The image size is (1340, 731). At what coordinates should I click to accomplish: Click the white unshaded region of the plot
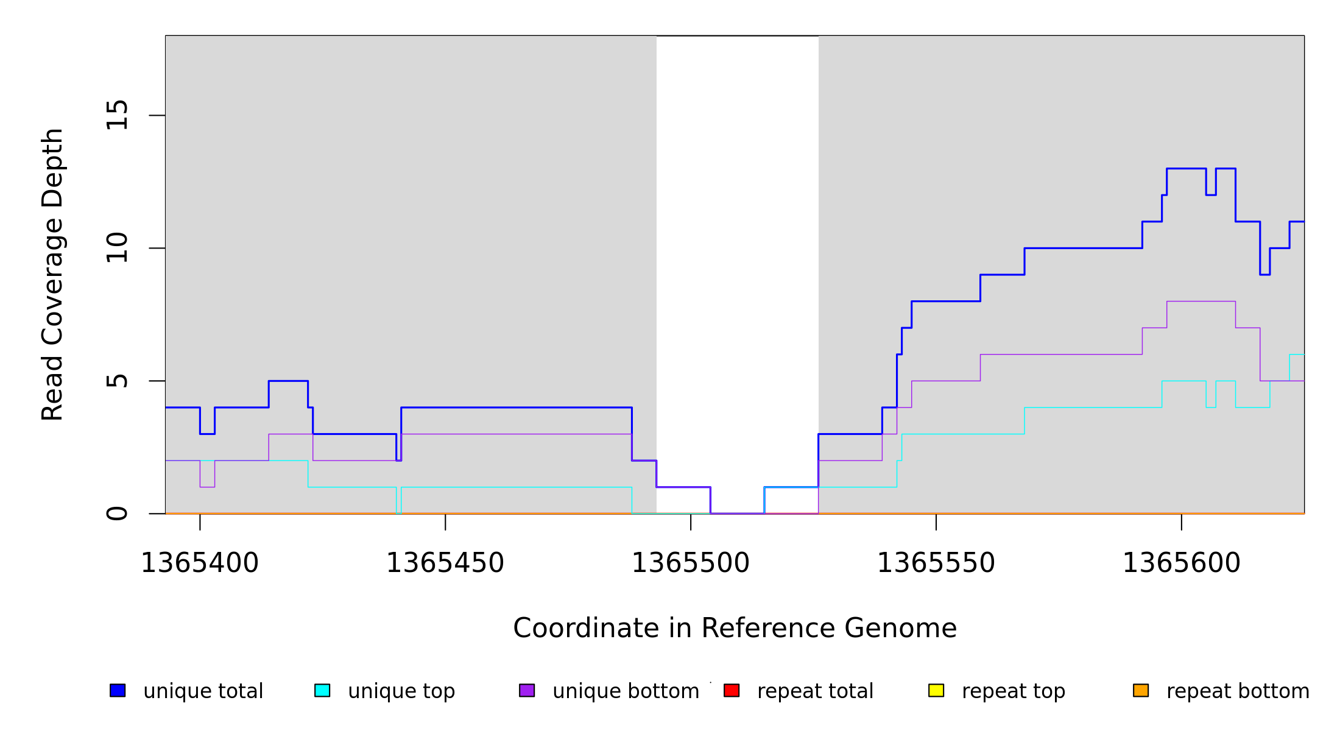737,244
